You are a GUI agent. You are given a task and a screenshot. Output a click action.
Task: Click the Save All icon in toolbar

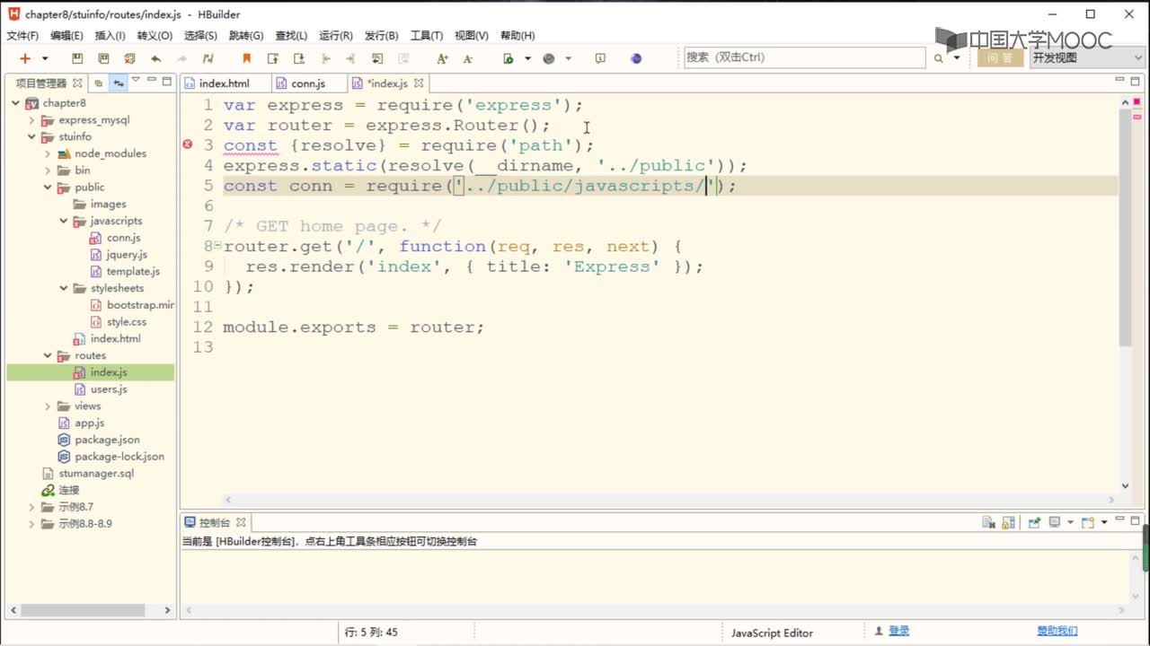tap(103, 58)
